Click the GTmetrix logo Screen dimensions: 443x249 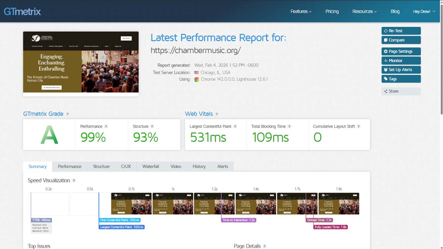(x=22, y=12)
